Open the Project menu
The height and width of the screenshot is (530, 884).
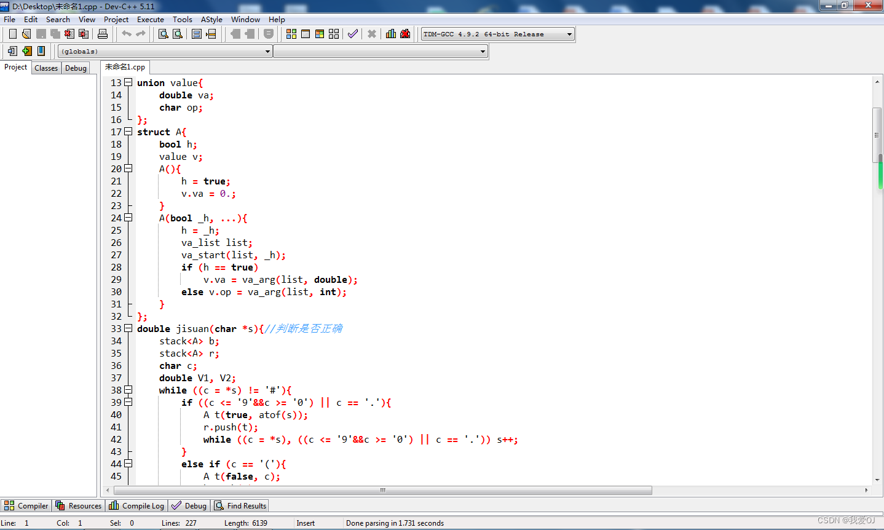pyautogui.click(x=116, y=19)
